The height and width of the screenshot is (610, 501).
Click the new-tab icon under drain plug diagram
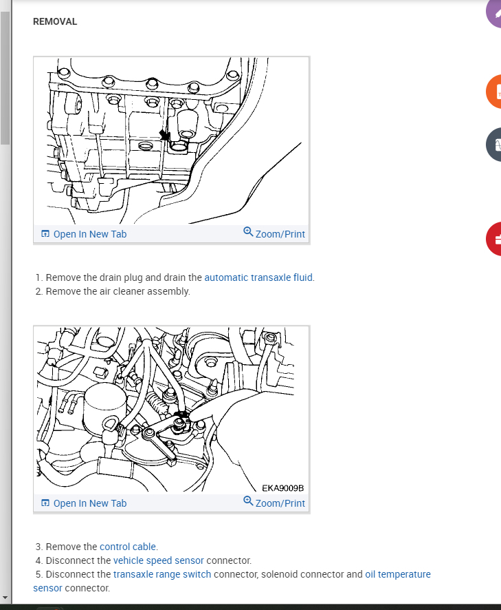[45, 234]
